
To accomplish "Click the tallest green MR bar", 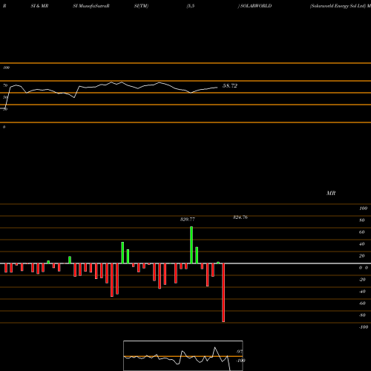I will [x=191, y=245].
